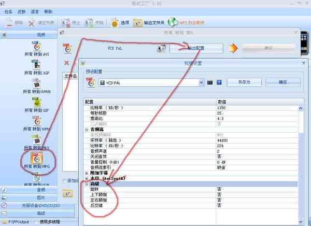Open the 皮肤 menu
Viewport: 311px width, 226px height.
(21, 12)
